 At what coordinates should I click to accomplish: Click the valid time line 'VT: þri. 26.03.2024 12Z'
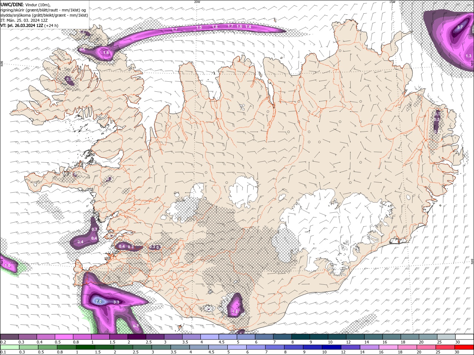point(22,26)
